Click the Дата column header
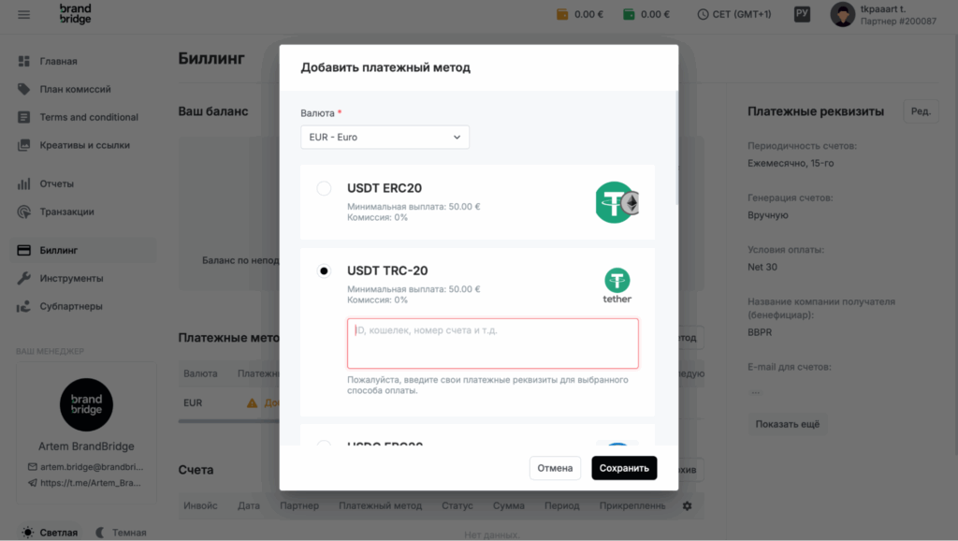 click(249, 506)
